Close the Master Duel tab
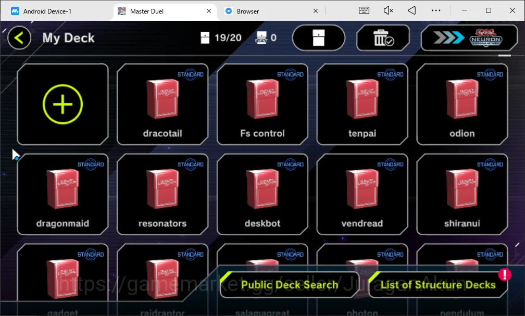Screen dimensions: 525x316 point(208,11)
